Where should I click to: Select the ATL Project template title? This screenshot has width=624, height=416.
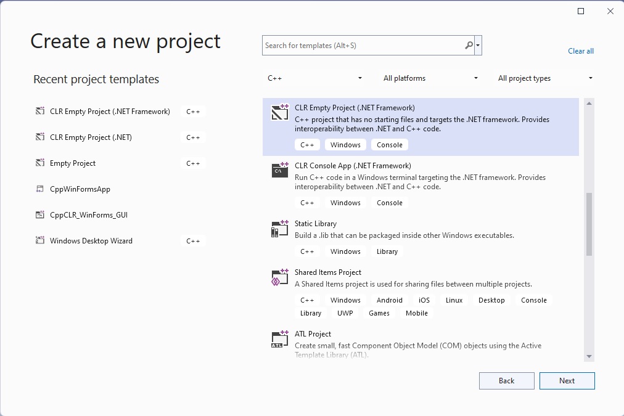coord(313,334)
